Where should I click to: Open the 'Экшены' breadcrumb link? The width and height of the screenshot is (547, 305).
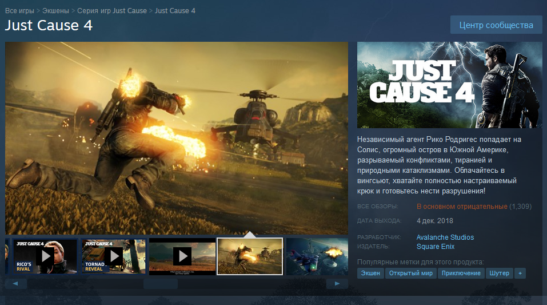(x=55, y=11)
